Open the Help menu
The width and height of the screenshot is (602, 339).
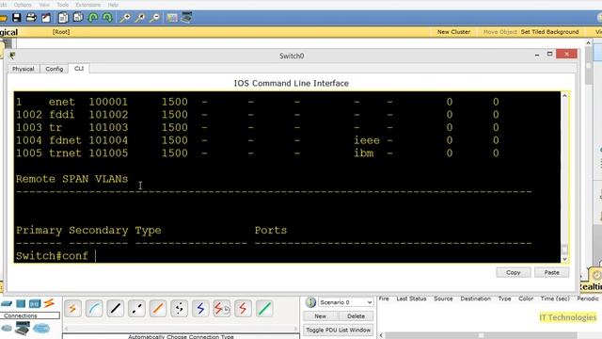tap(113, 5)
